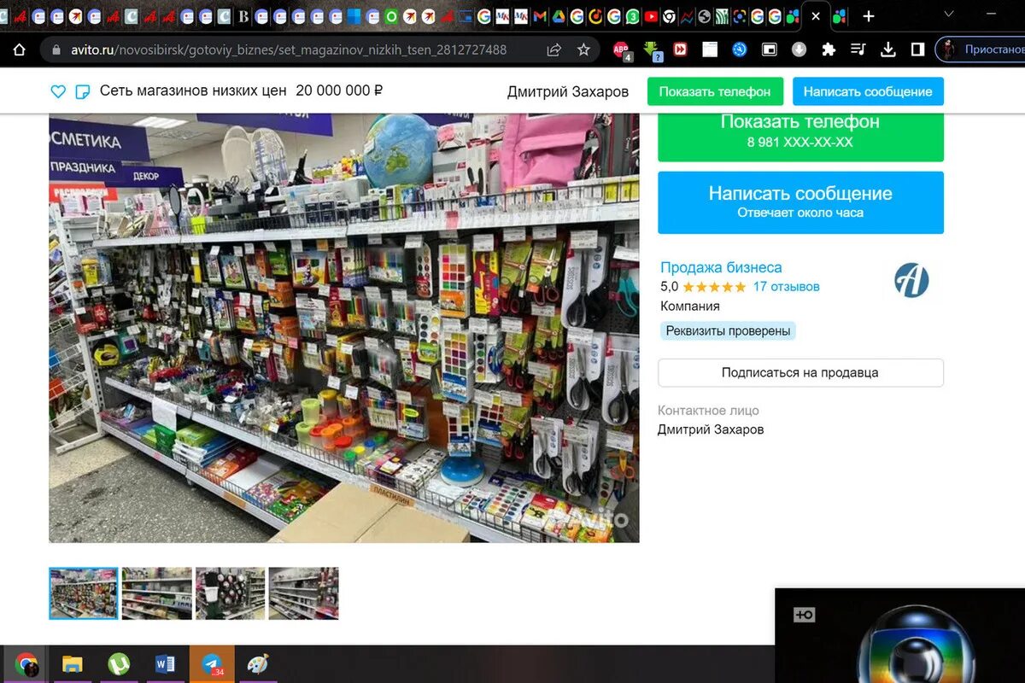Switch to the tab with B favicon
The height and width of the screenshot is (683, 1025).
tap(243, 16)
